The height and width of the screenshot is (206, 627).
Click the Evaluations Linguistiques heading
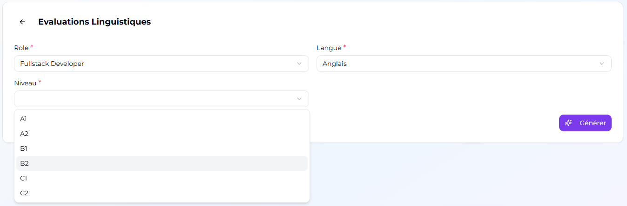(94, 22)
